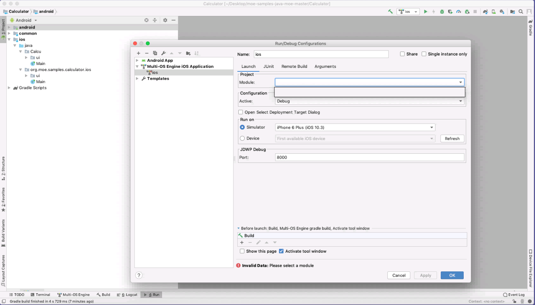Select the Simulator radio button

242,127
